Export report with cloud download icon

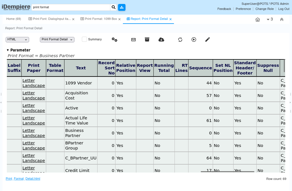[x=161, y=40]
